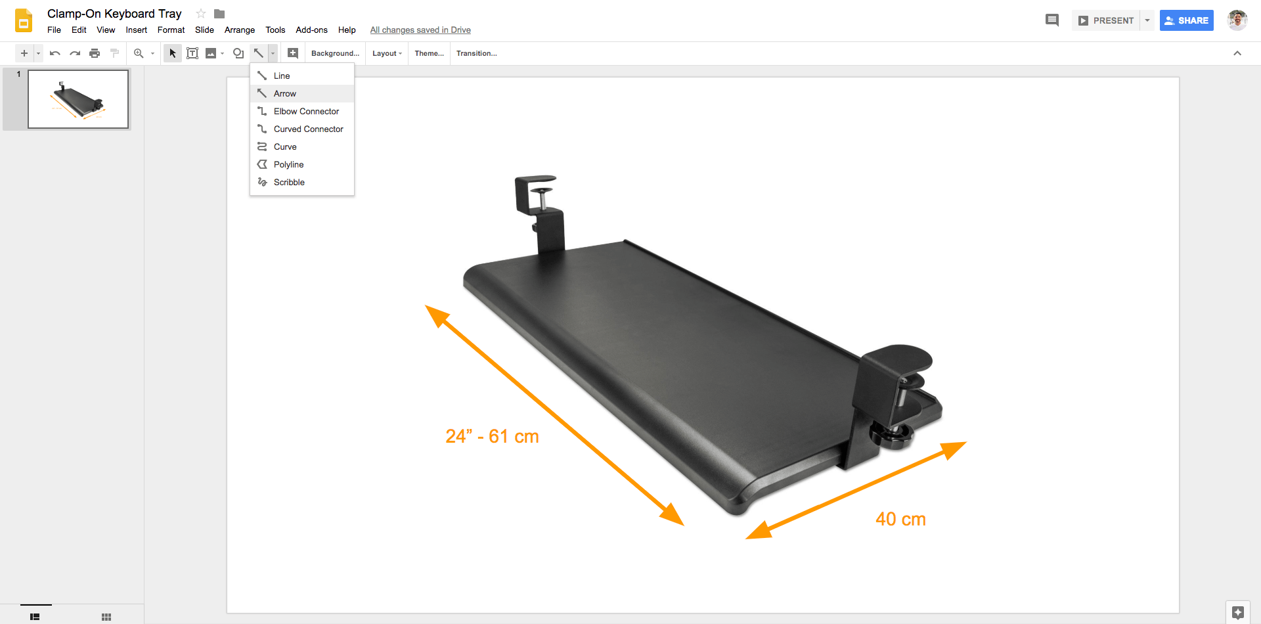Expand the Layout dropdown
This screenshot has width=1261, height=624.
click(x=387, y=53)
